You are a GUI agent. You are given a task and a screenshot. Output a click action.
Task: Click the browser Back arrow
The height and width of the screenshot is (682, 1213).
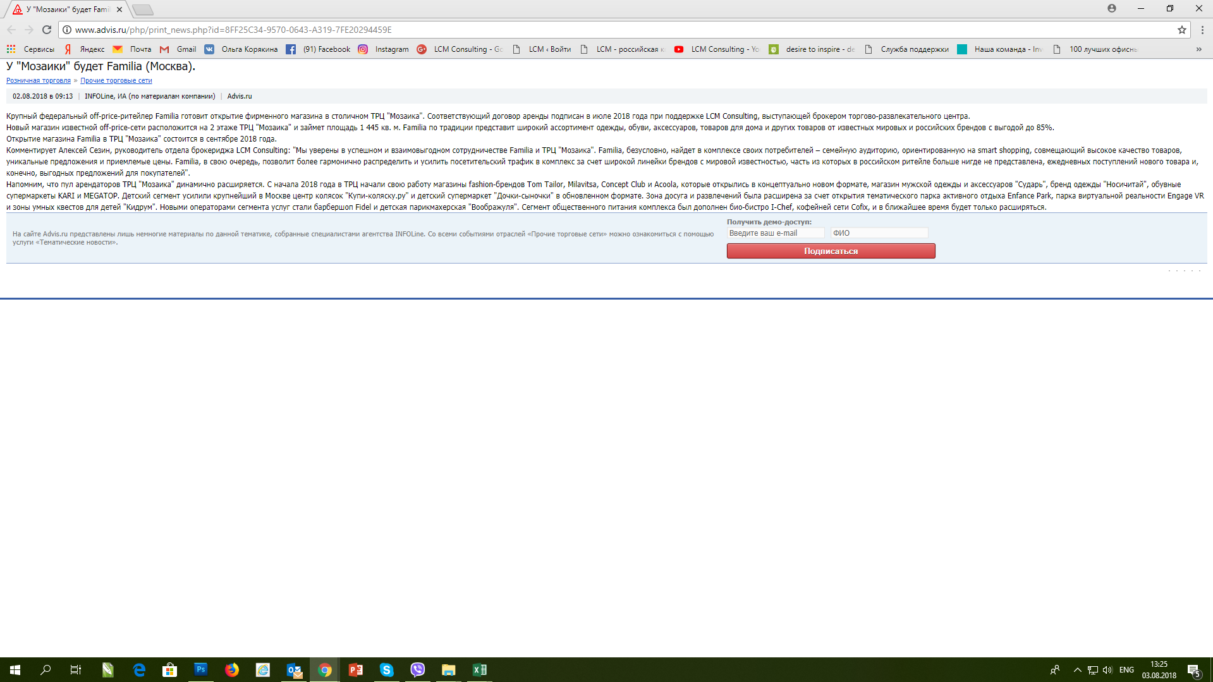coord(11,30)
